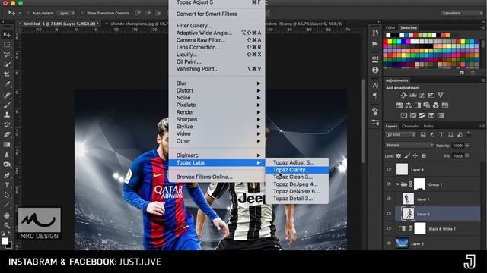Hide the highlighted layer's eye icon

[389, 214]
